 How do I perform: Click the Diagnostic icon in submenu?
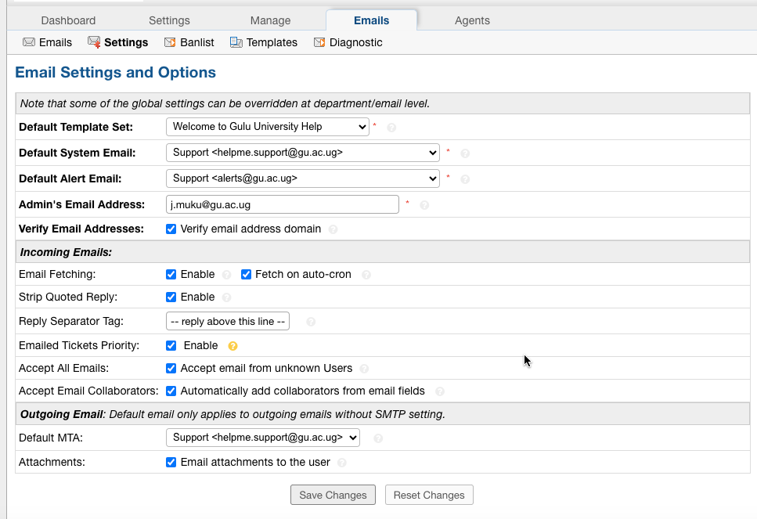click(x=319, y=42)
